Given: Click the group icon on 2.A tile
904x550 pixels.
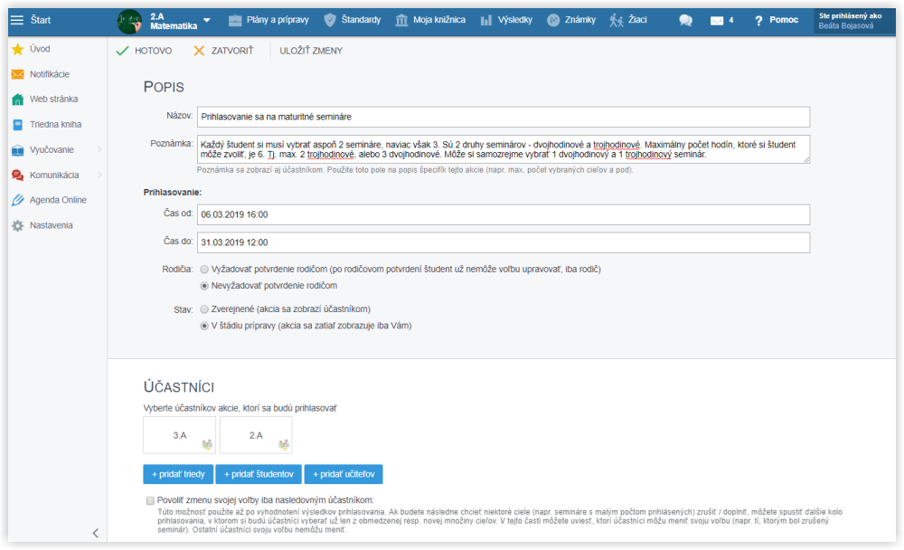Looking at the screenshot, I should (284, 444).
